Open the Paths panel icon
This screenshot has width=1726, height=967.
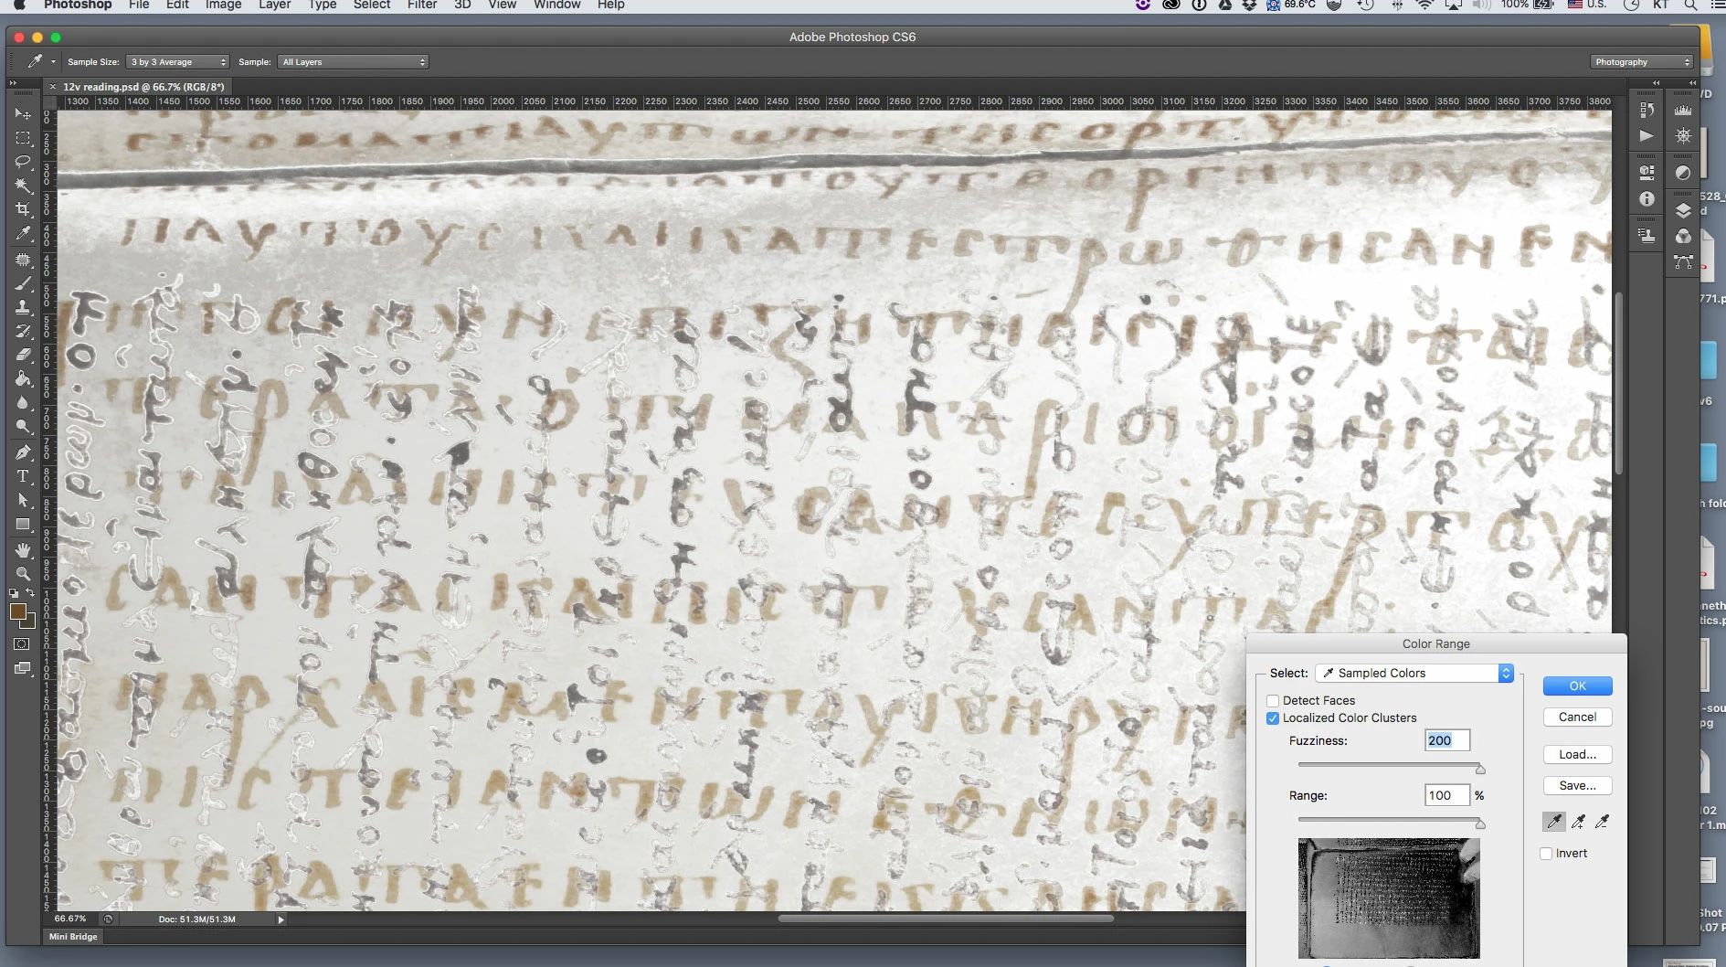pyautogui.click(x=1683, y=262)
